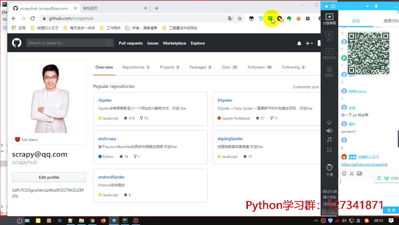Image resolution: width=399 pixels, height=225 pixels.
Task: Open the Evernote elephant extension
Action: (x=289, y=18)
